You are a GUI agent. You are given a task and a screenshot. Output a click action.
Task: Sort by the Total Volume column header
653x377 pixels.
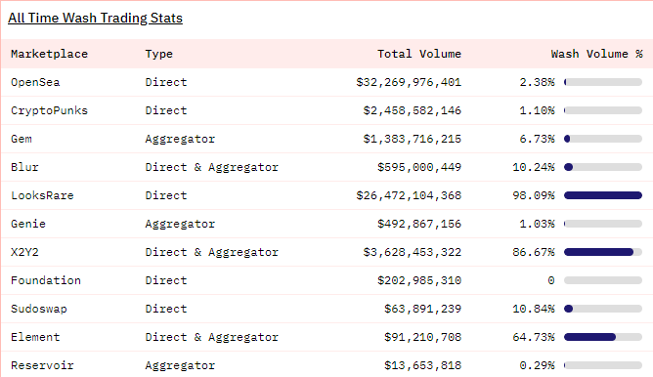tap(419, 54)
